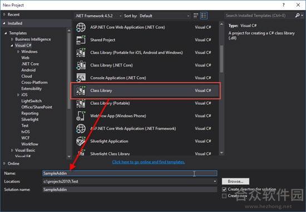Click into the Solution name field
The image size is (306, 212).
coord(130,190)
